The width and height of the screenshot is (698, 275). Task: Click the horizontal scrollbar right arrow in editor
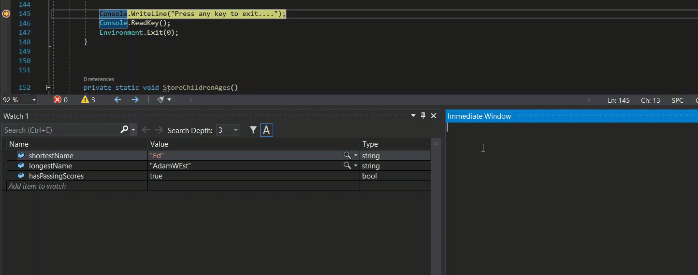(x=589, y=100)
